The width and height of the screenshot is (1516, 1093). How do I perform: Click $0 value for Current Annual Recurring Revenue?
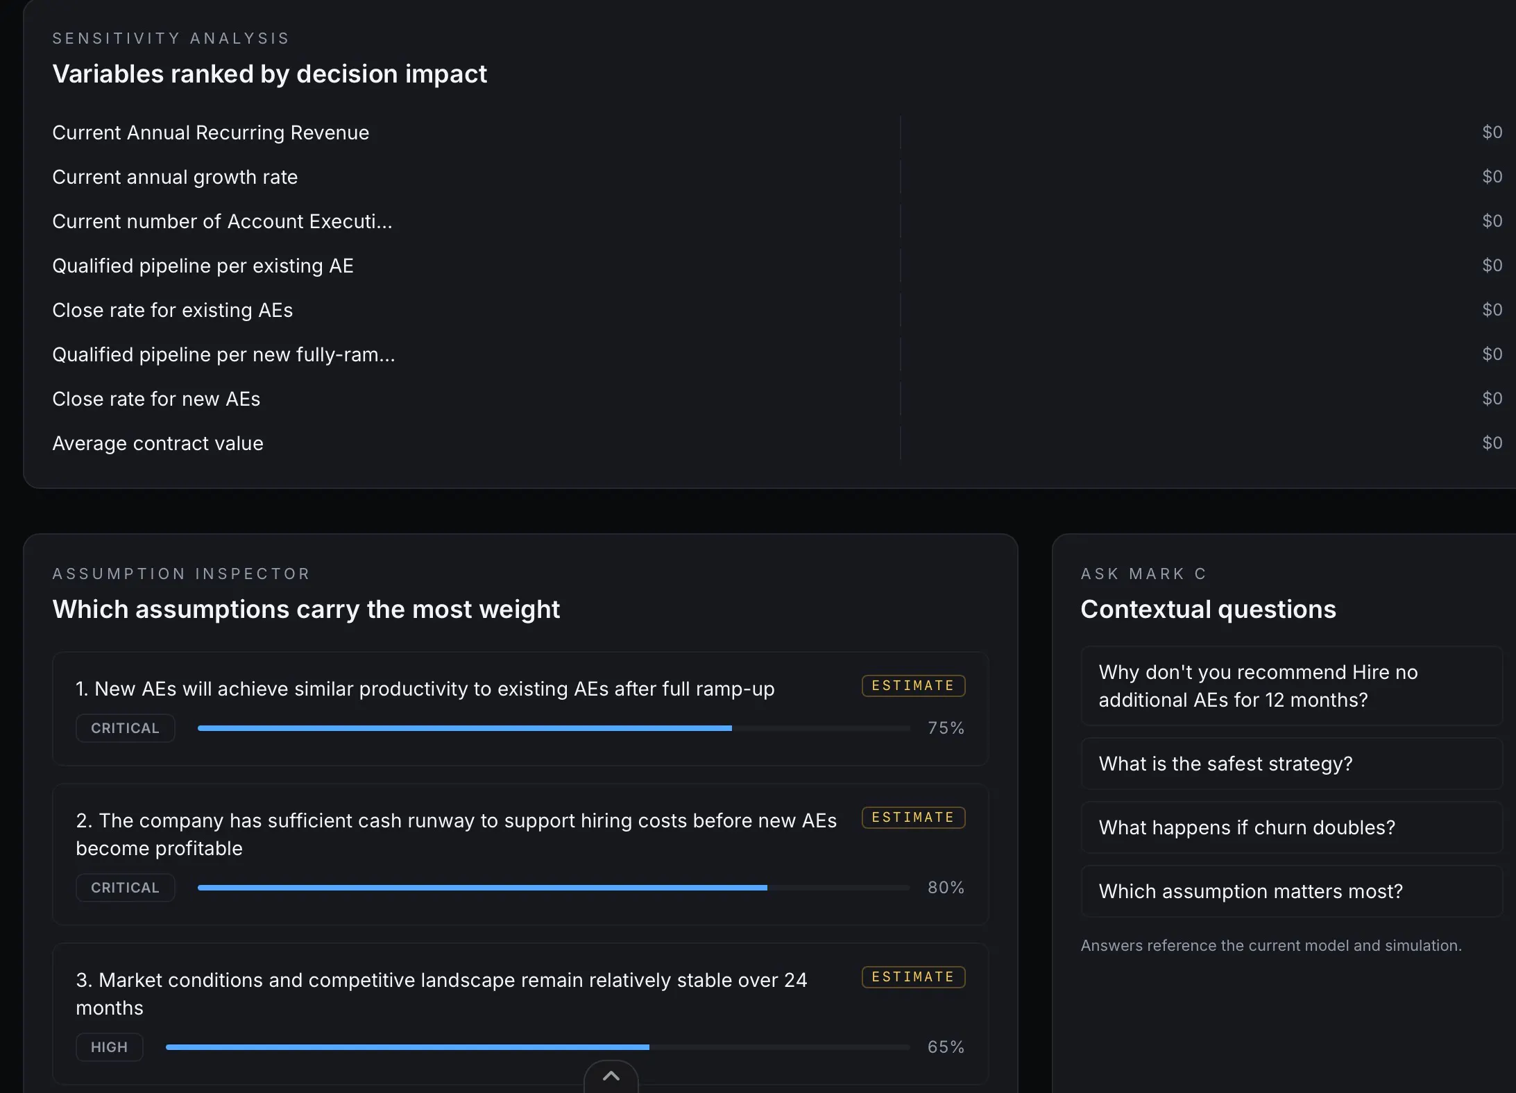pyautogui.click(x=1492, y=132)
